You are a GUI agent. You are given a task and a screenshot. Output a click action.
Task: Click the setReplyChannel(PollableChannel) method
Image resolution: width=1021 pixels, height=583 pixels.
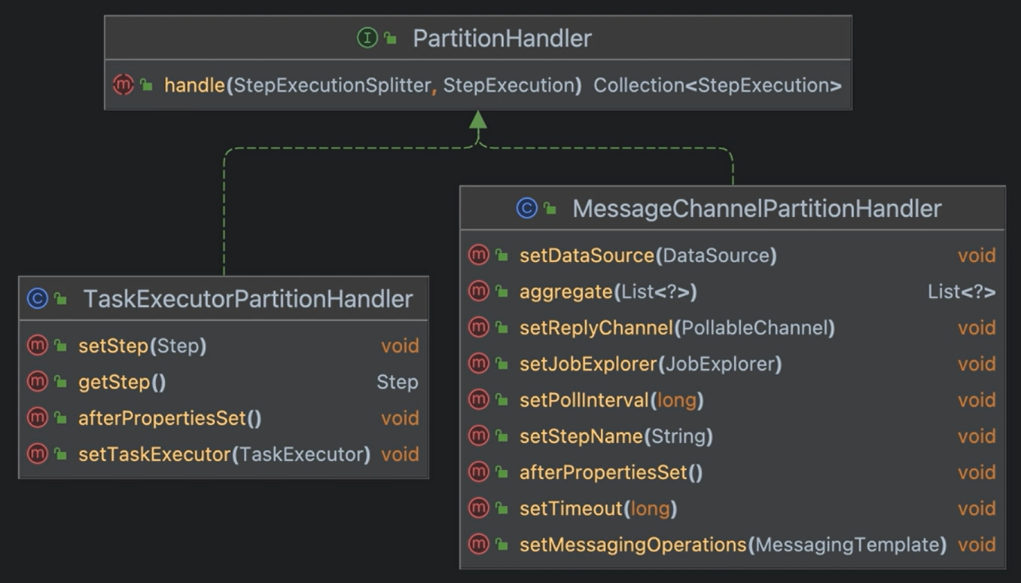676,328
